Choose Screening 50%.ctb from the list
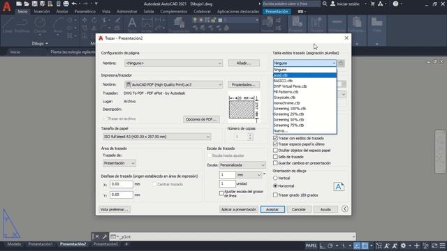447x251 pixels. 305,119
